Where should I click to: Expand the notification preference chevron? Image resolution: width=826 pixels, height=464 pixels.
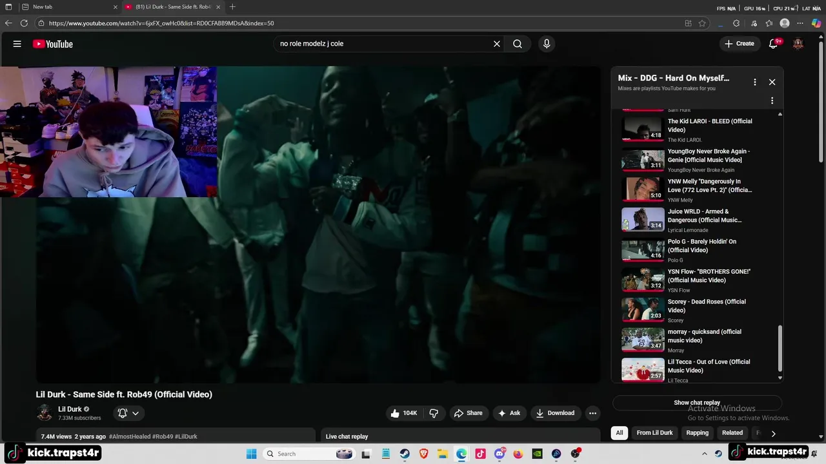[x=136, y=413]
